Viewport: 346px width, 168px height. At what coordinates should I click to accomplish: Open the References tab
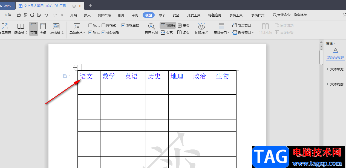click(121, 15)
